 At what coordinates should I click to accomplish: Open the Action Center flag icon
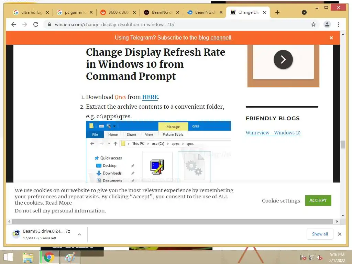point(303,257)
